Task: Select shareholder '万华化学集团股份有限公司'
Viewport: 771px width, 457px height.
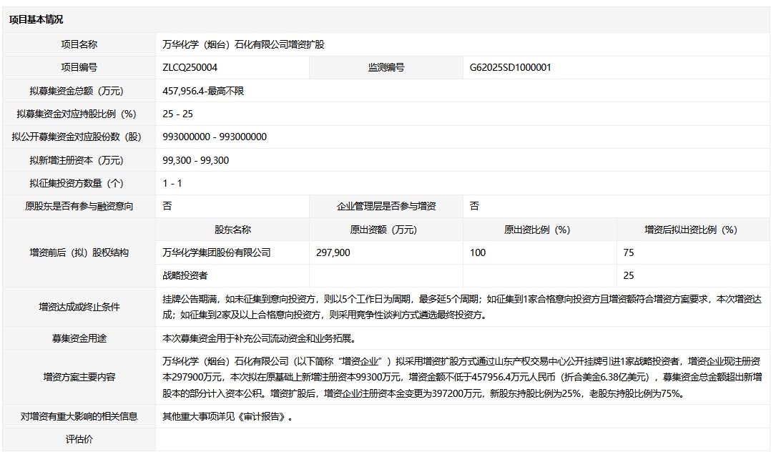Action: [x=216, y=252]
